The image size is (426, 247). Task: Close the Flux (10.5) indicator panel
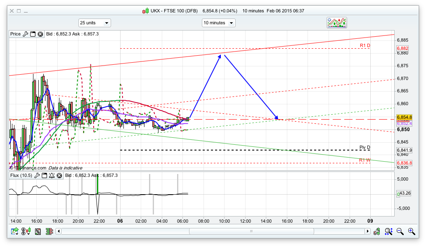click(59, 176)
